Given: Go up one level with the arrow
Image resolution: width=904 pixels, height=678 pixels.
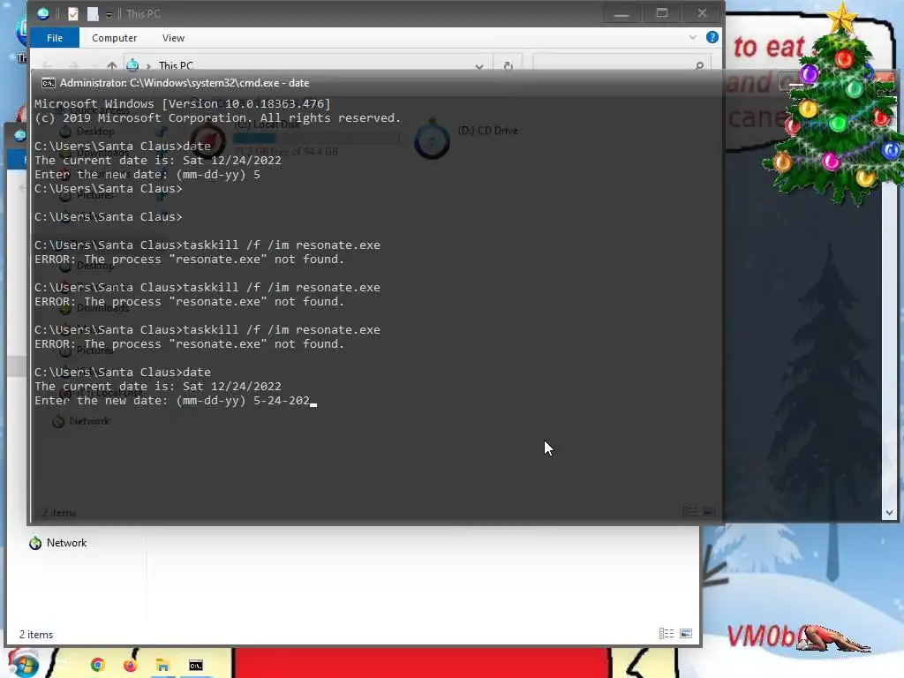Looking at the screenshot, I should (112, 65).
